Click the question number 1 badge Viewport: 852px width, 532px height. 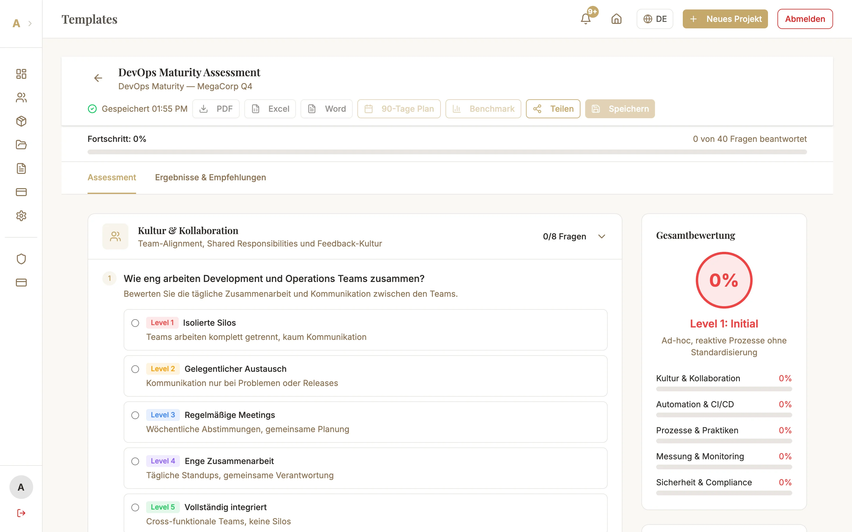[109, 278]
